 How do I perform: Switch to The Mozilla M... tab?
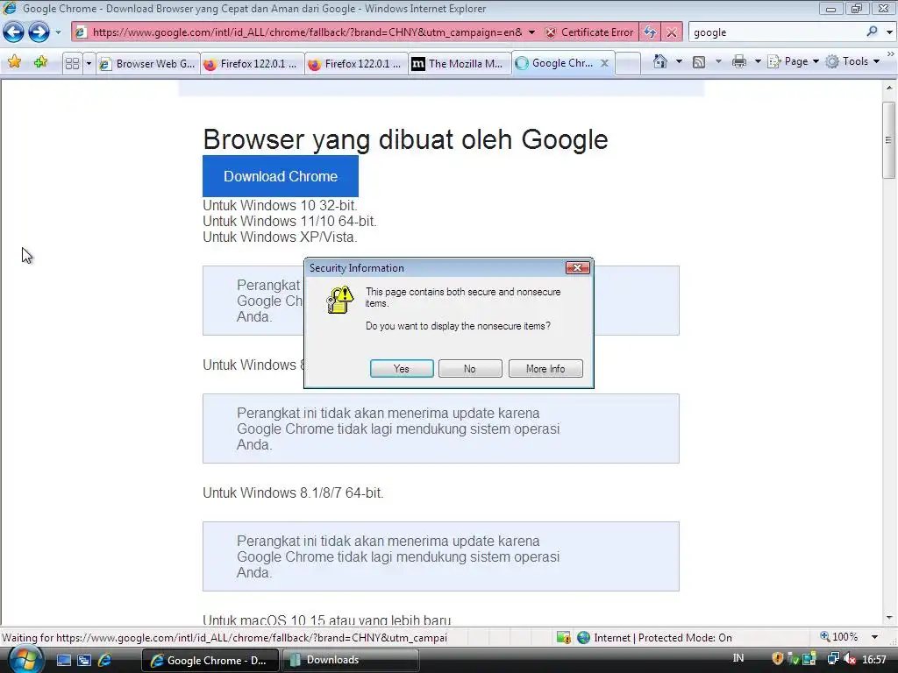(x=460, y=63)
